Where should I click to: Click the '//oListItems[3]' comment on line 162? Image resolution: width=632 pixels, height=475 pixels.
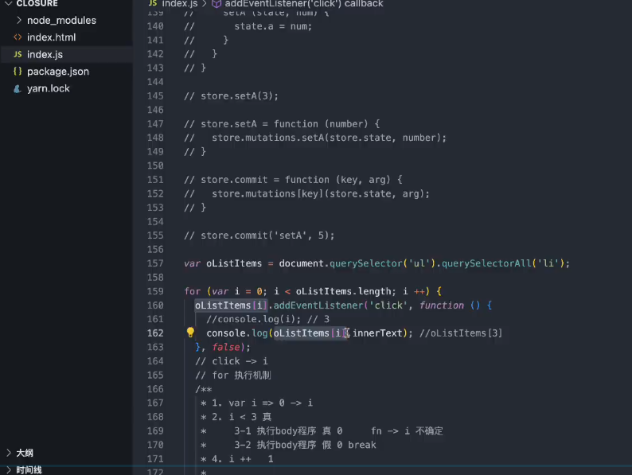click(x=461, y=333)
